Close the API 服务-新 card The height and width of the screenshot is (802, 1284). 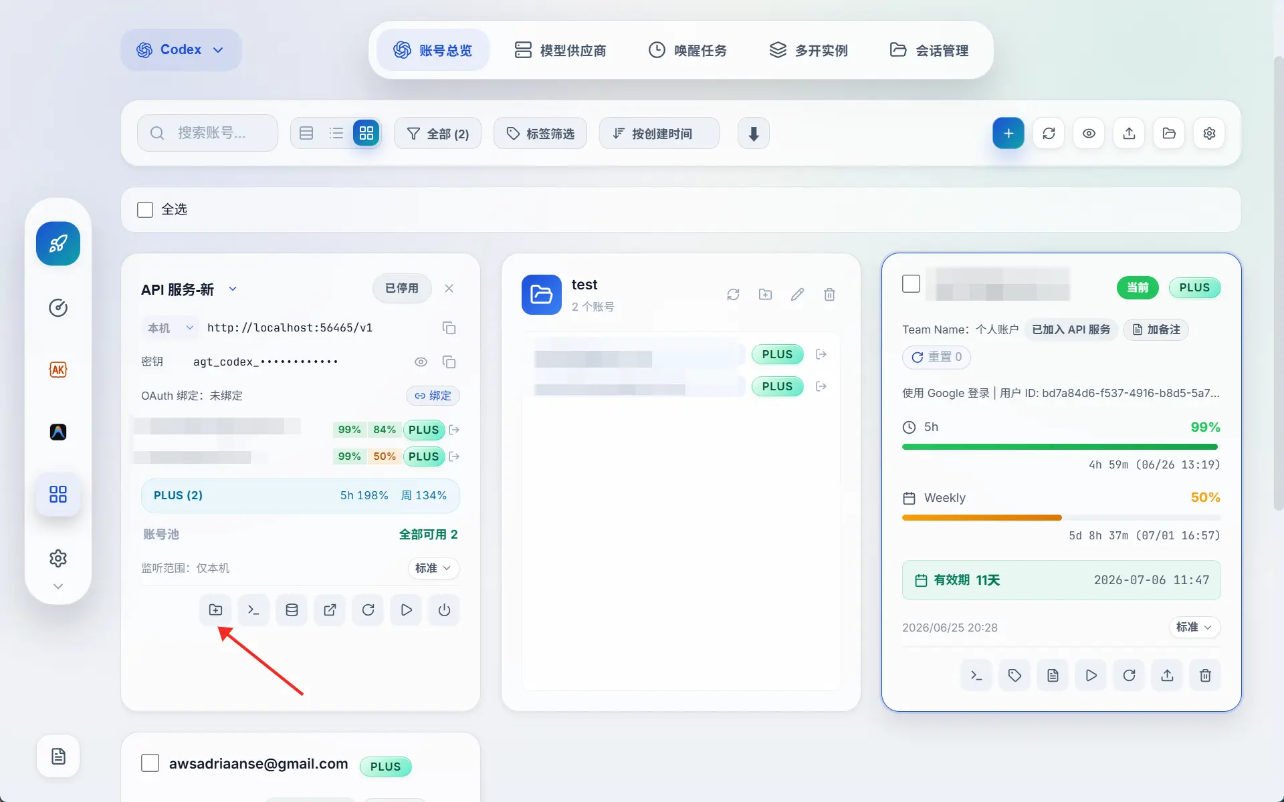point(449,289)
